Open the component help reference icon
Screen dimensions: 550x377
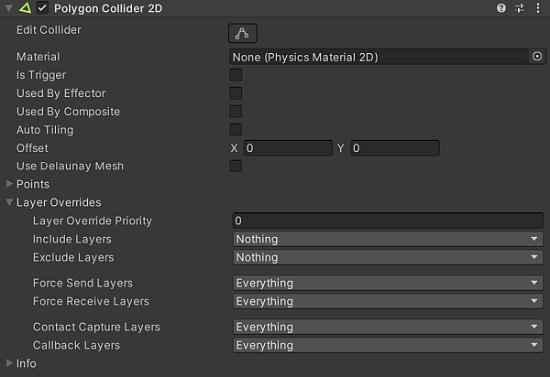point(501,8)
